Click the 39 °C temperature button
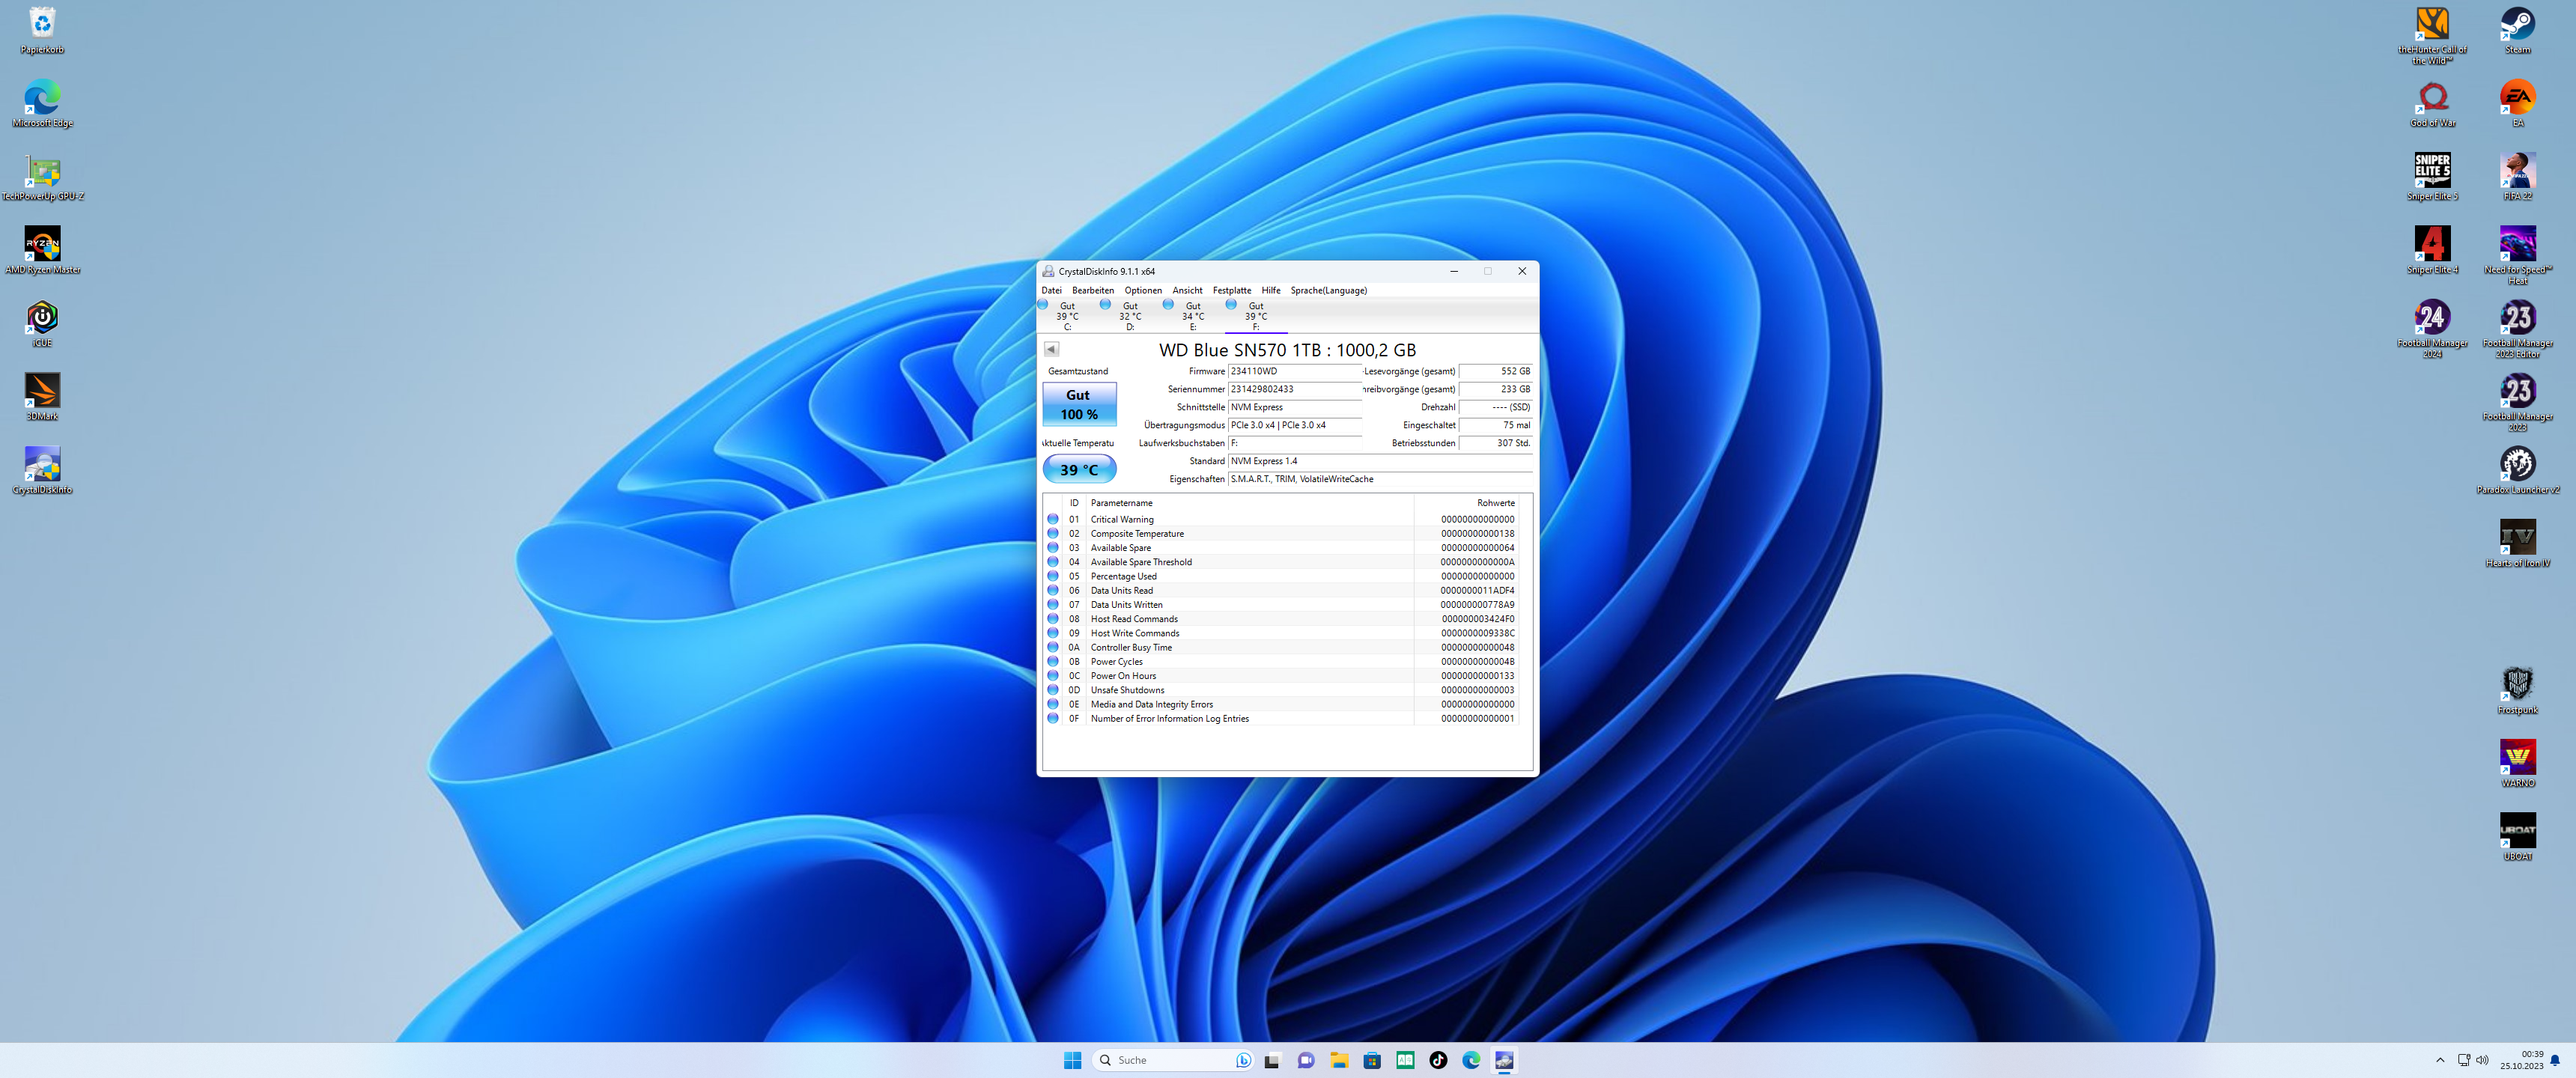This screenshot has width=2576, height=1078. click(x=1078, y=469)
